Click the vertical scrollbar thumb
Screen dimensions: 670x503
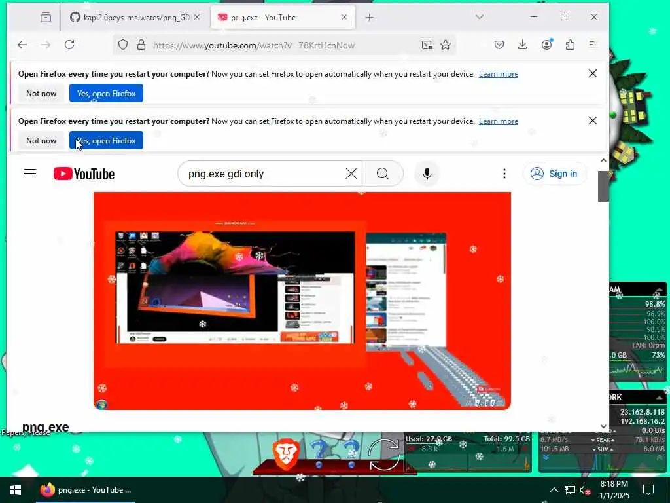point(603,185)
